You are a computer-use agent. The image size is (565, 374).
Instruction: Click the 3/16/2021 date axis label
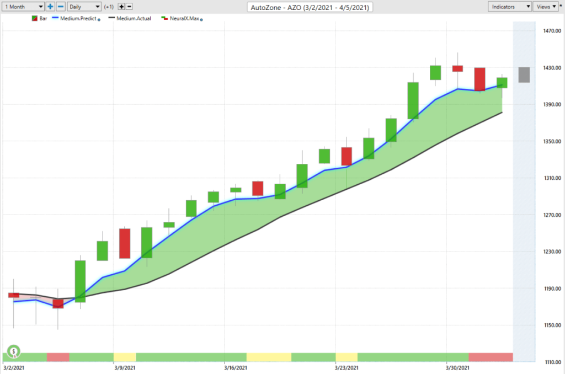click(x=236, y=368)
